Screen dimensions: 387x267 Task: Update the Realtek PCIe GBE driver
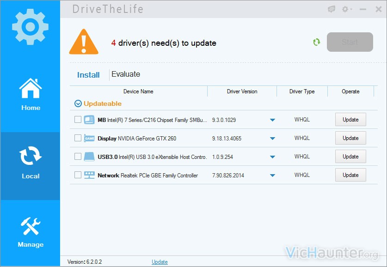pos(350,175)
